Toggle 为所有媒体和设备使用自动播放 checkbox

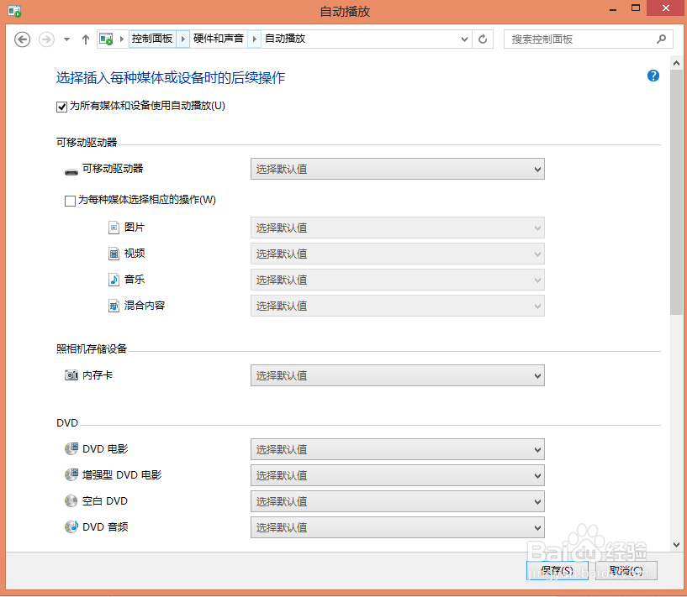(x=61, y=106)
